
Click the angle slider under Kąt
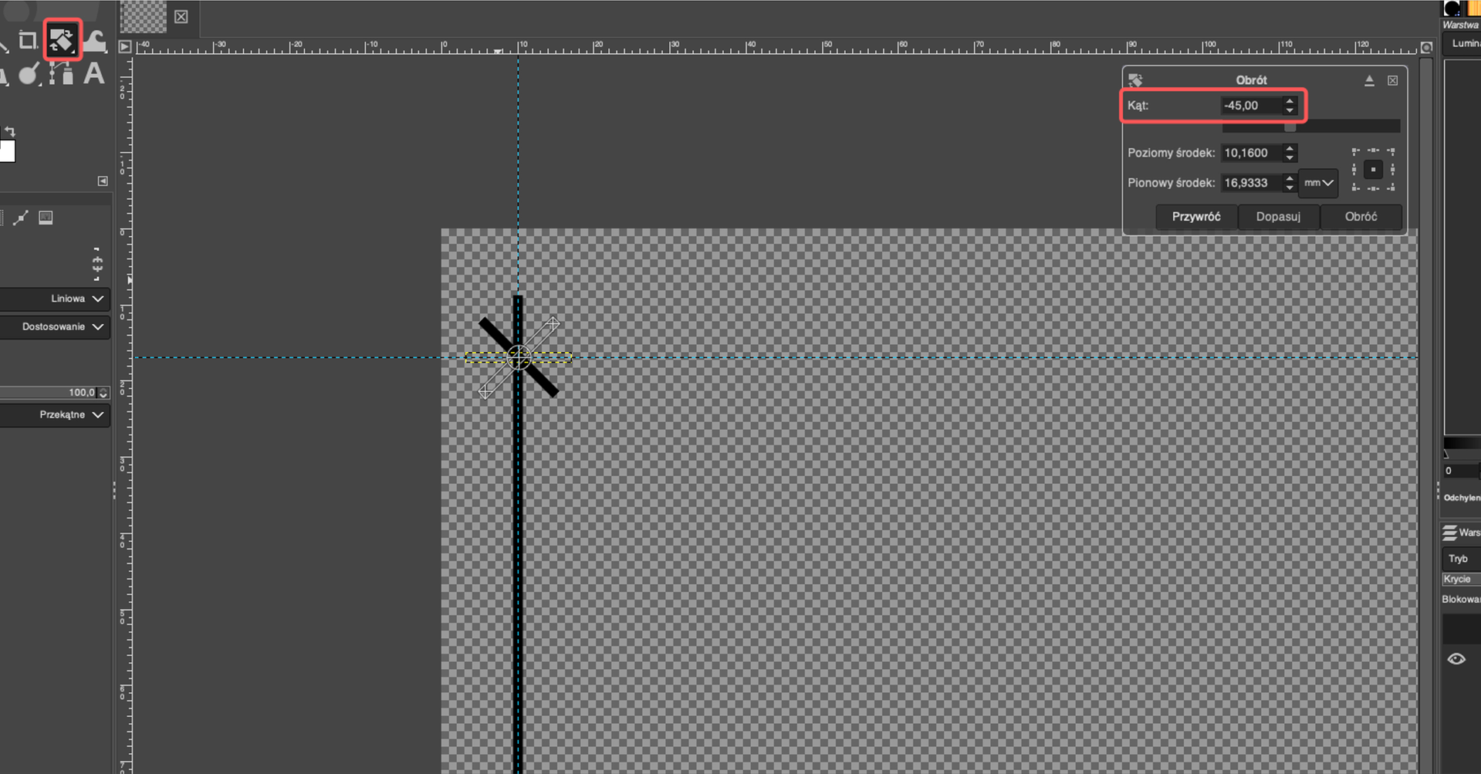coord(1310,127)
